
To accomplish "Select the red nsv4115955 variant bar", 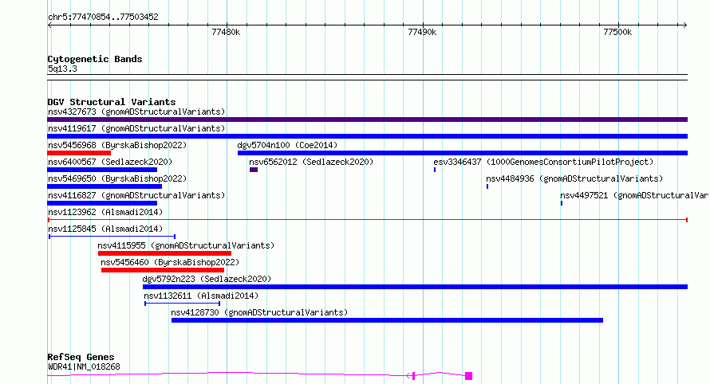I will coord(165,253).
